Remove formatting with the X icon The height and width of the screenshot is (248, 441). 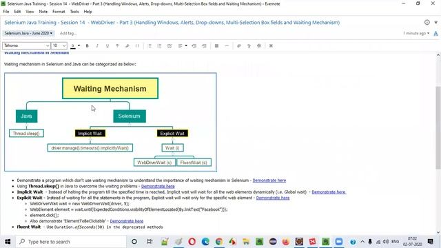pyautogui.click(x=271, y=45)
